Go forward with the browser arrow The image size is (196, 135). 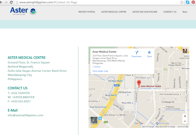pos(6,2)
